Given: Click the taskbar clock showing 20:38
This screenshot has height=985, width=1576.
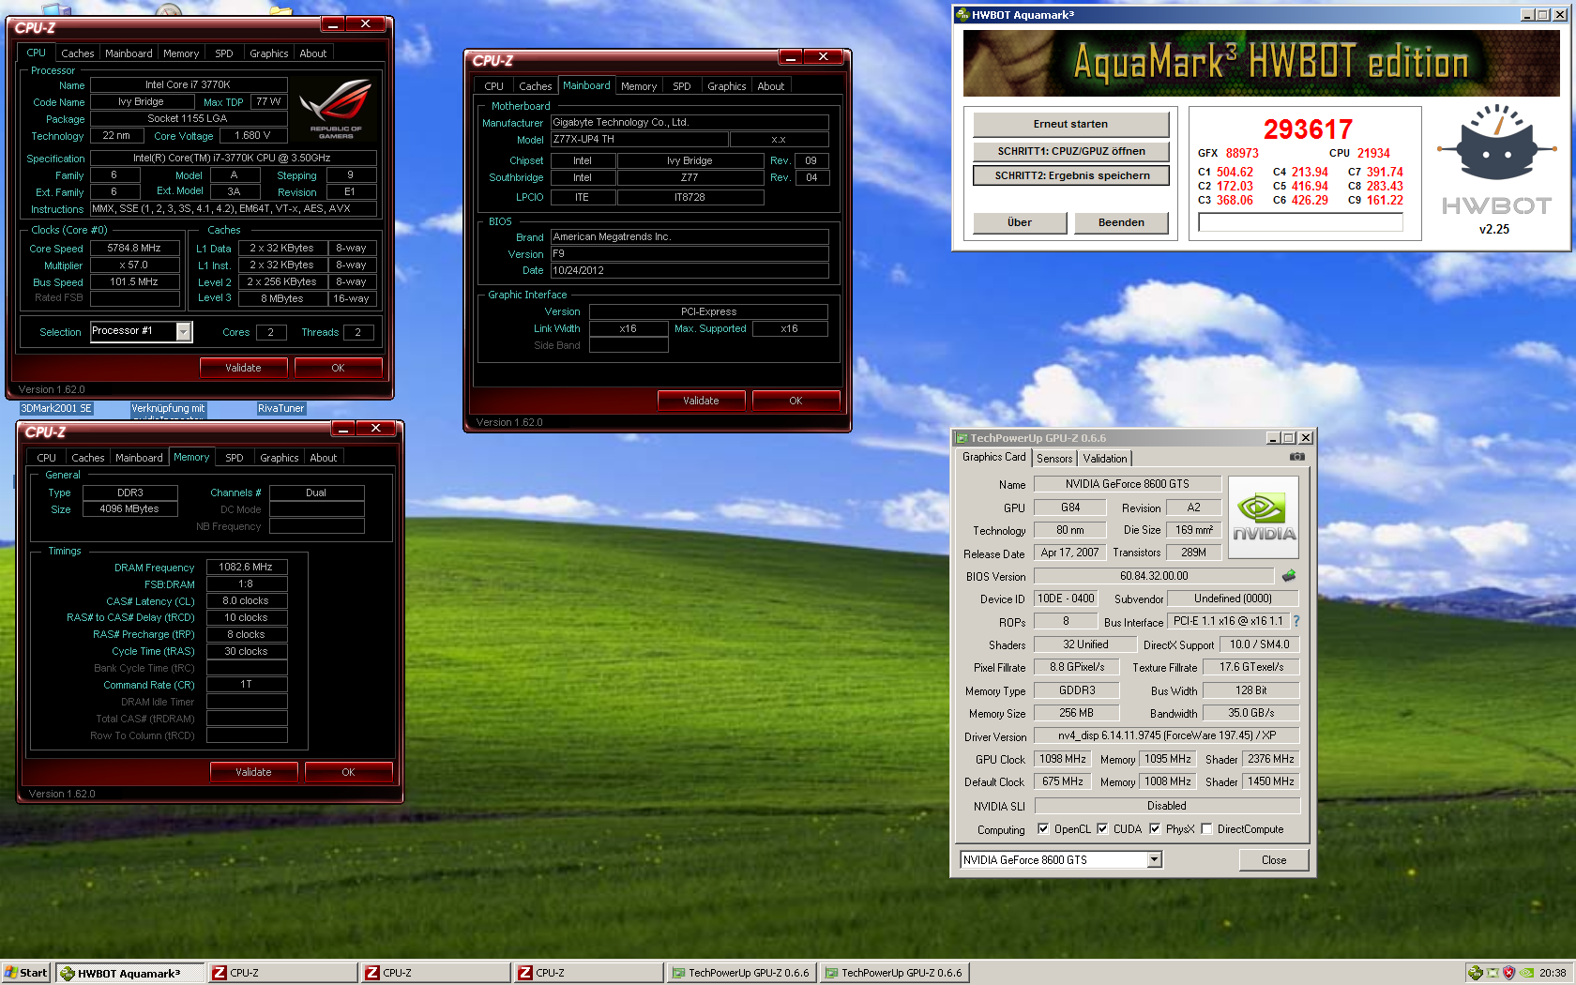Looking at the screenshot, I should 1553,973.
